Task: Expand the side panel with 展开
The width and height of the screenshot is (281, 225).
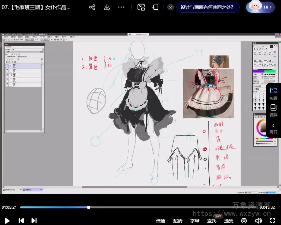Action: tap(273, 128)
